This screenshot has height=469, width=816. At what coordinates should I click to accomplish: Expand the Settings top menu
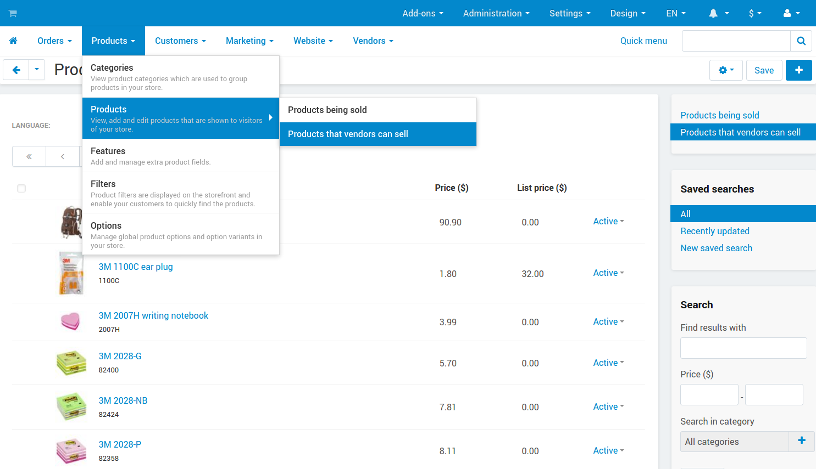[x=570, y=13]
